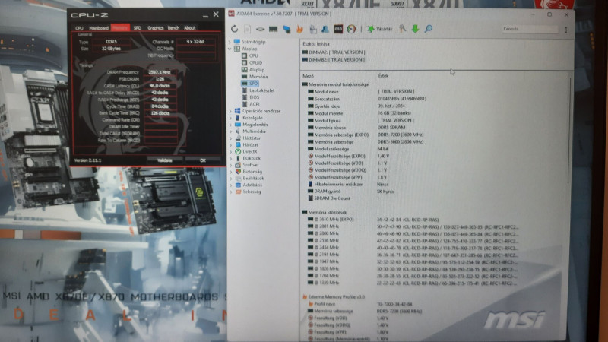Click the Biztonság shield icon
608x342 pixels.
click(238, 172)
